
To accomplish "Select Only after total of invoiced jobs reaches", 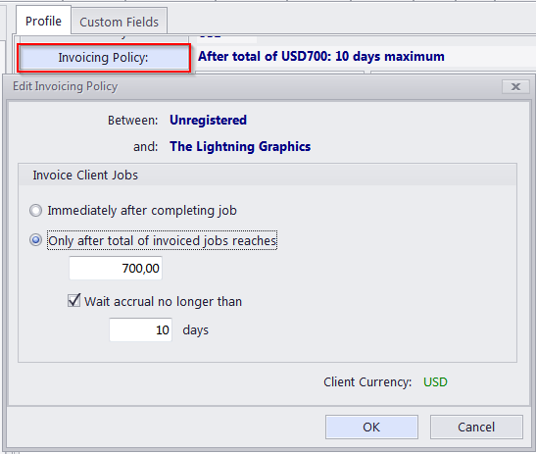I will coord(35,240).
